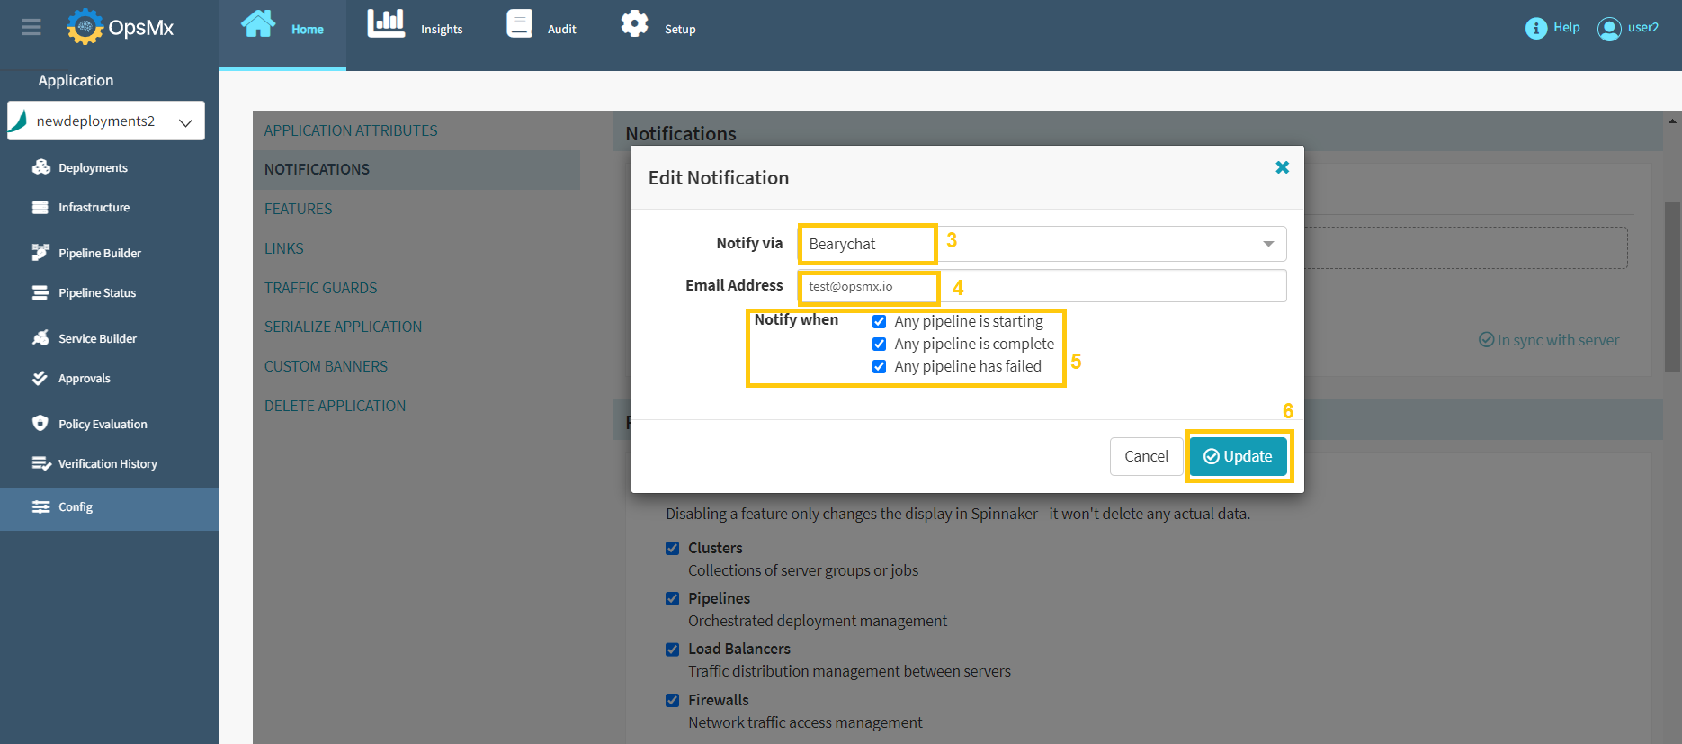Open the user2 profile icon
Screen dimensions: 1682x744
[x=1608, y=29]
